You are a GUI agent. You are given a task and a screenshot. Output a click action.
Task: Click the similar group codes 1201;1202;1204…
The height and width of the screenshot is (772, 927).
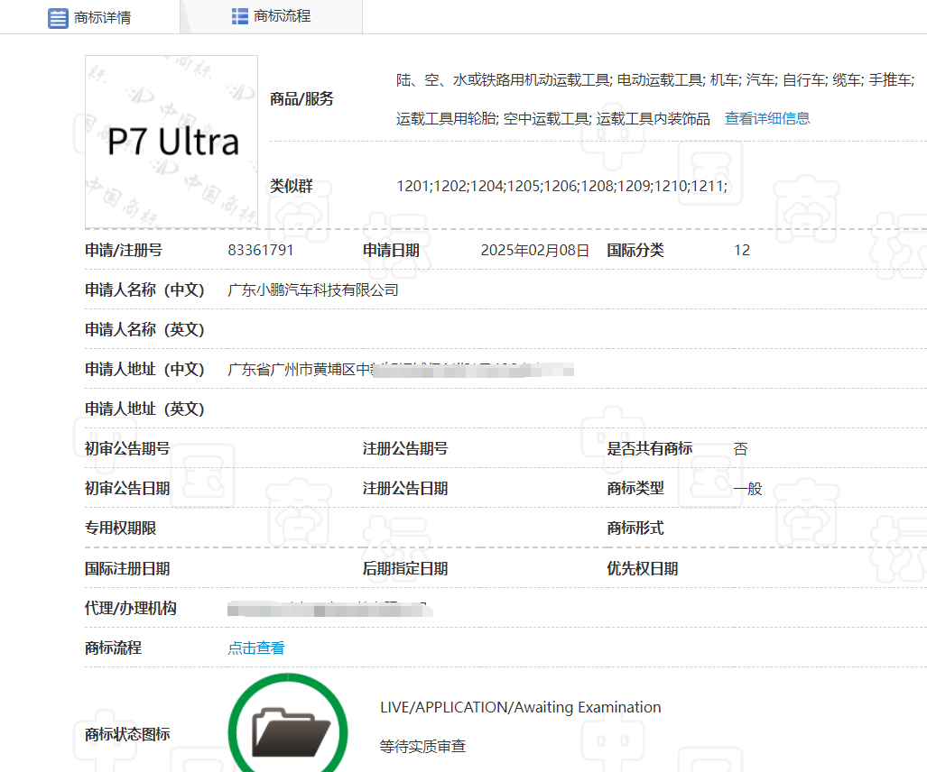pos(561,187)
